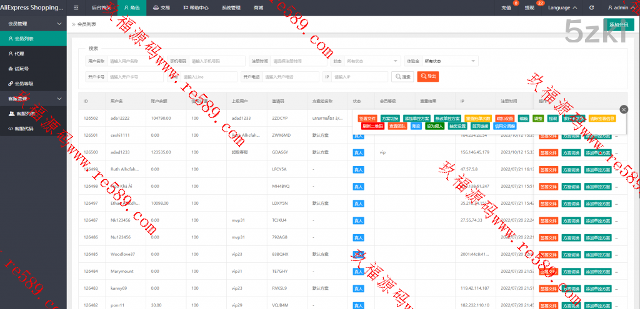This screenshot has height=309, width=640.
Task: Click the green 设为假人 tag in popup
Action: pos(435,125)
